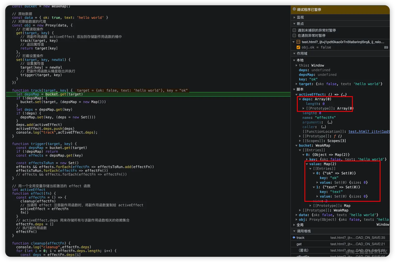Click the function trigger(target, key) declaration

point(44,144)
